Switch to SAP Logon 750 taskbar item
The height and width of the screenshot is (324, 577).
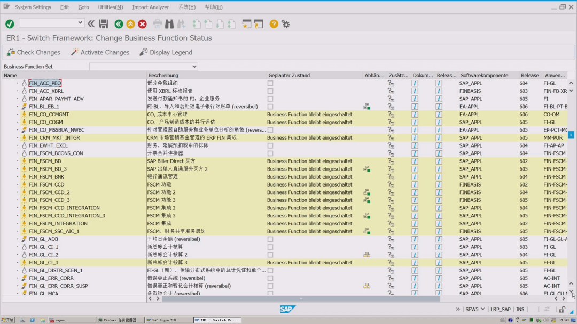[168, 320]
